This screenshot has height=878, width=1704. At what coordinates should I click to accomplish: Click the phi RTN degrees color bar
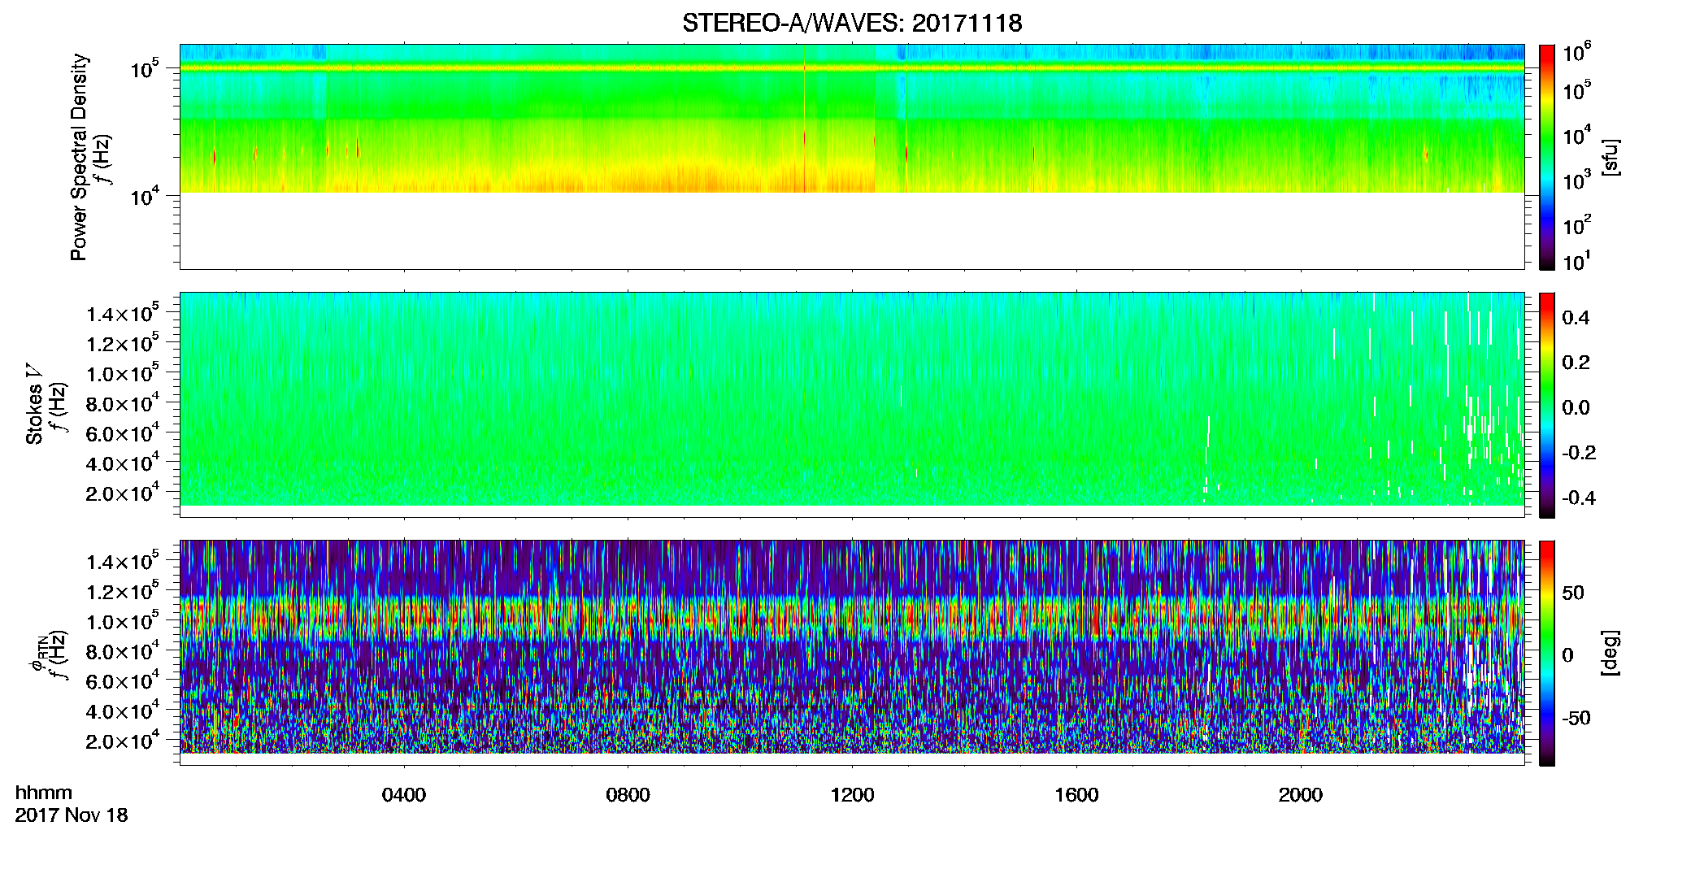1547,653
